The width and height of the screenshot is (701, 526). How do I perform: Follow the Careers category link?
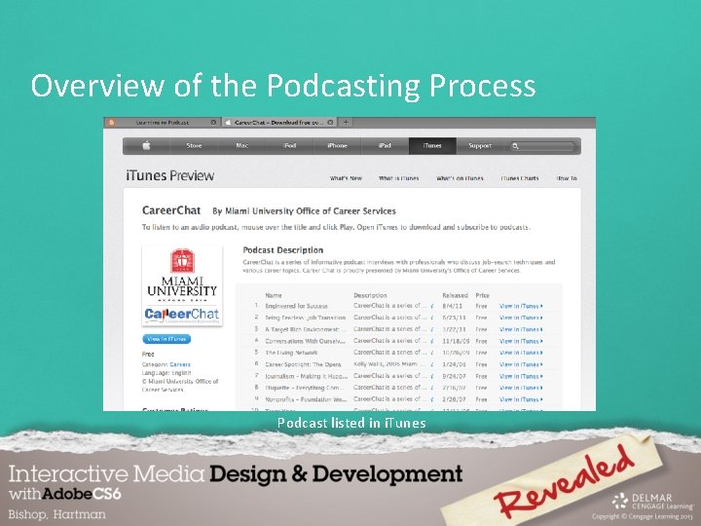click(x=180, y=364)
